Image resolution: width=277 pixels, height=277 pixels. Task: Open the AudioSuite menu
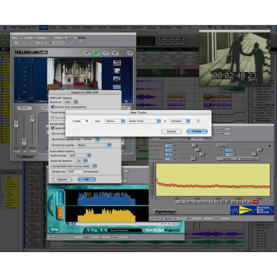tap(119, 27)
